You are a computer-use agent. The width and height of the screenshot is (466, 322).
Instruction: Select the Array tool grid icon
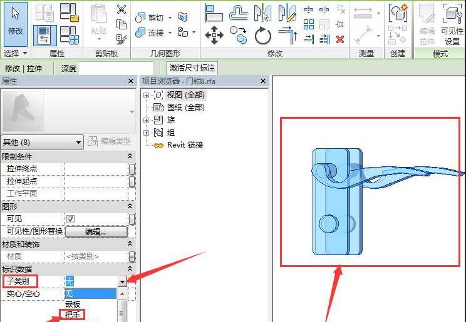309,24
